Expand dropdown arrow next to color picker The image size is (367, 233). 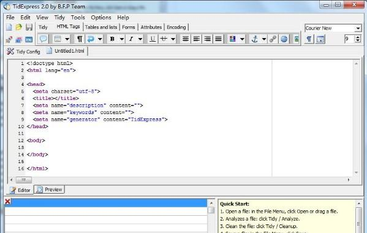(x=242, y=39)
